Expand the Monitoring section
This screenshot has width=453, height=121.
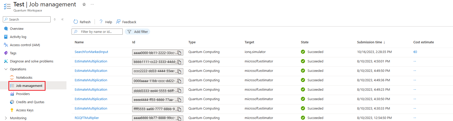(x=6, y=118)
